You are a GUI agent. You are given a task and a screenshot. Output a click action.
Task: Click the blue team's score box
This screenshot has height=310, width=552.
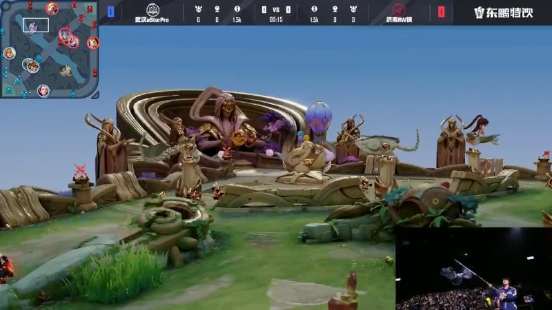click(110, 12)
